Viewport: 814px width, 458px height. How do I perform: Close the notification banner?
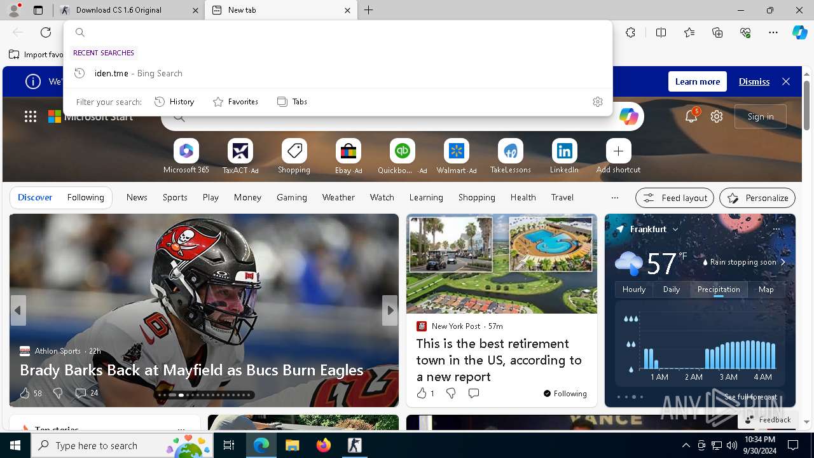[x=786, y=81]
